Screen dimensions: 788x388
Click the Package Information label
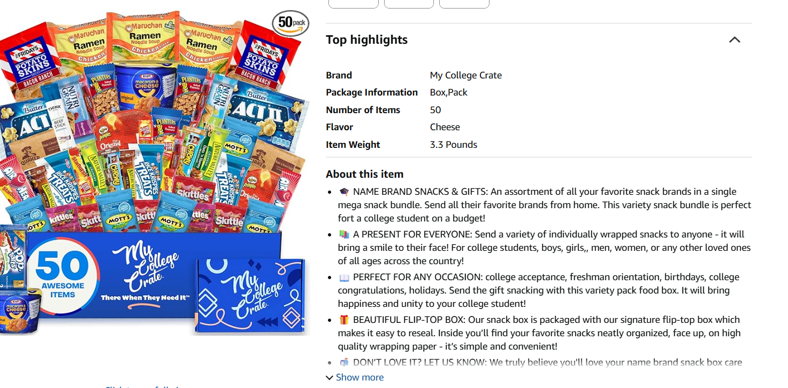371,92
